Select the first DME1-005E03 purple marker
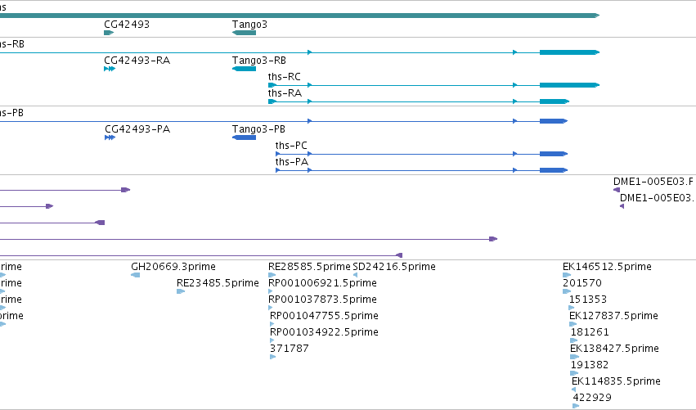The height and width of the screenshot is (410, 696). (617, 190)
